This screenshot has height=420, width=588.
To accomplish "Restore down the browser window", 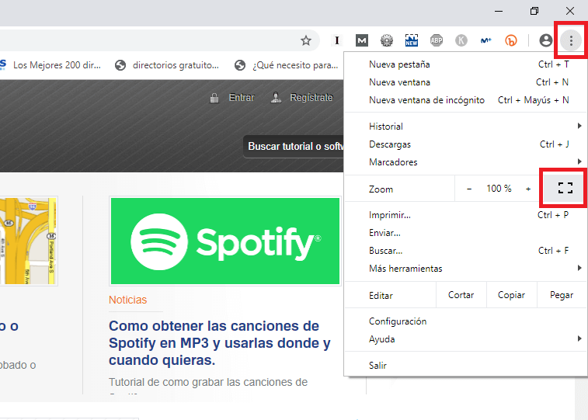I will (x=534, y=11).
